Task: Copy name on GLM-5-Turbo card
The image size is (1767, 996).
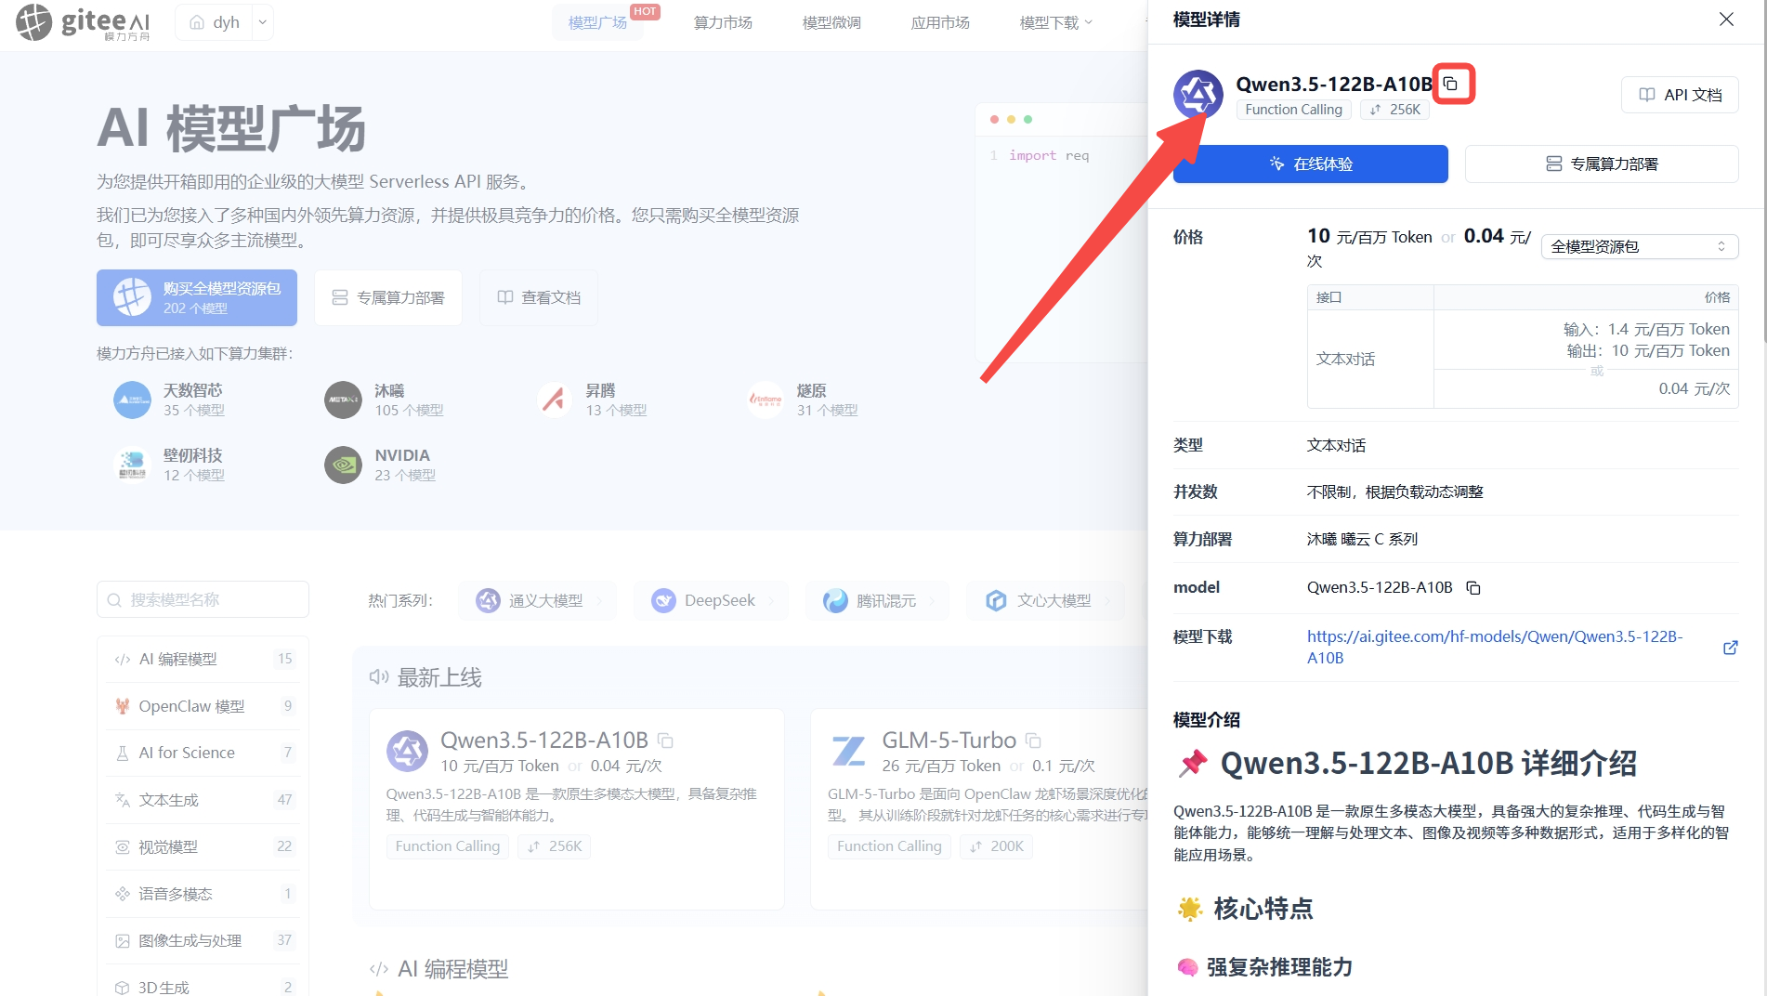Action: tap(1033, 740)
